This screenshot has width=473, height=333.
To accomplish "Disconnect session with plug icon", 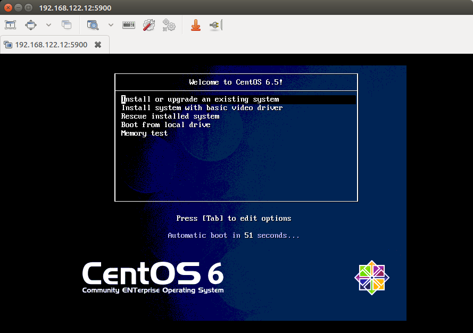I will (x=215, y=25).
